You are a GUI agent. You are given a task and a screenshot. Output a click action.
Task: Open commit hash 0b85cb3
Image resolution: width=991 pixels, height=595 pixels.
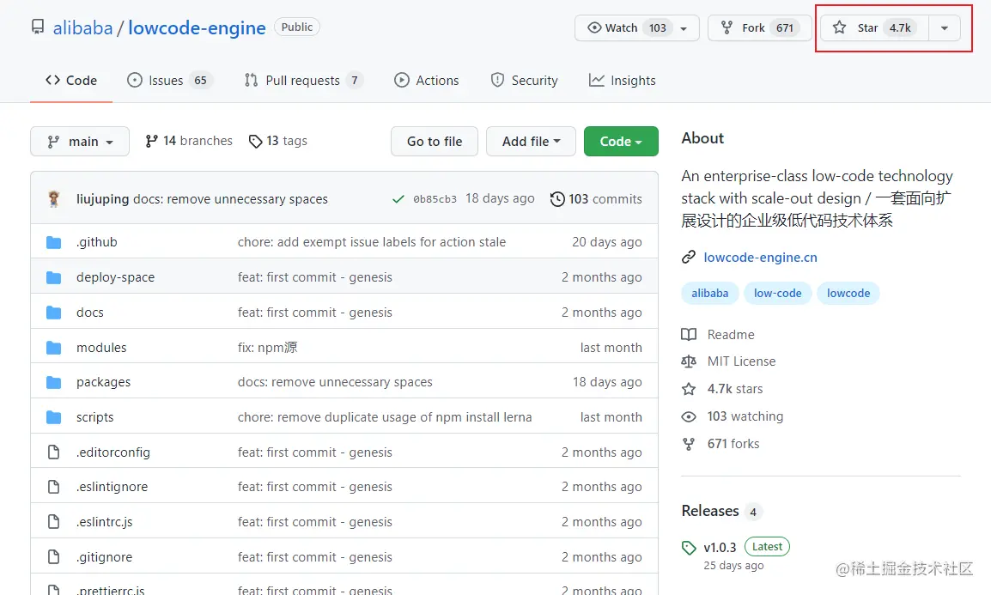click(x=435, y=199)
